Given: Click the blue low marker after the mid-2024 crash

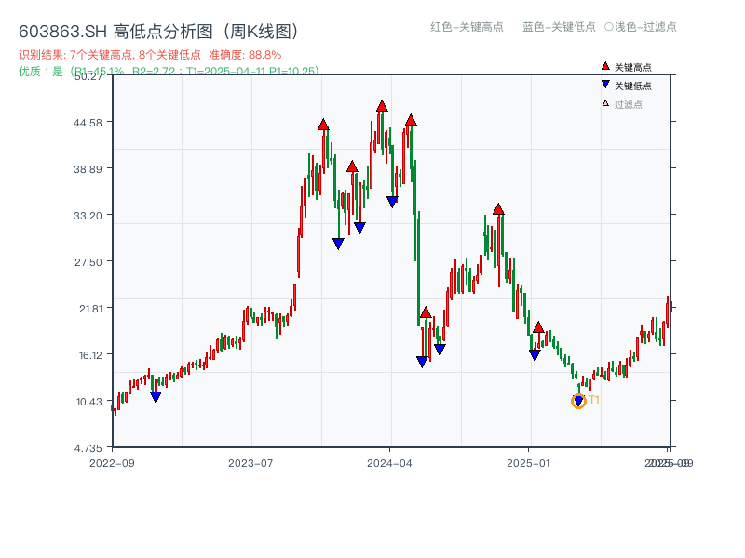Looking at the screenshot, I should (422, 360).
